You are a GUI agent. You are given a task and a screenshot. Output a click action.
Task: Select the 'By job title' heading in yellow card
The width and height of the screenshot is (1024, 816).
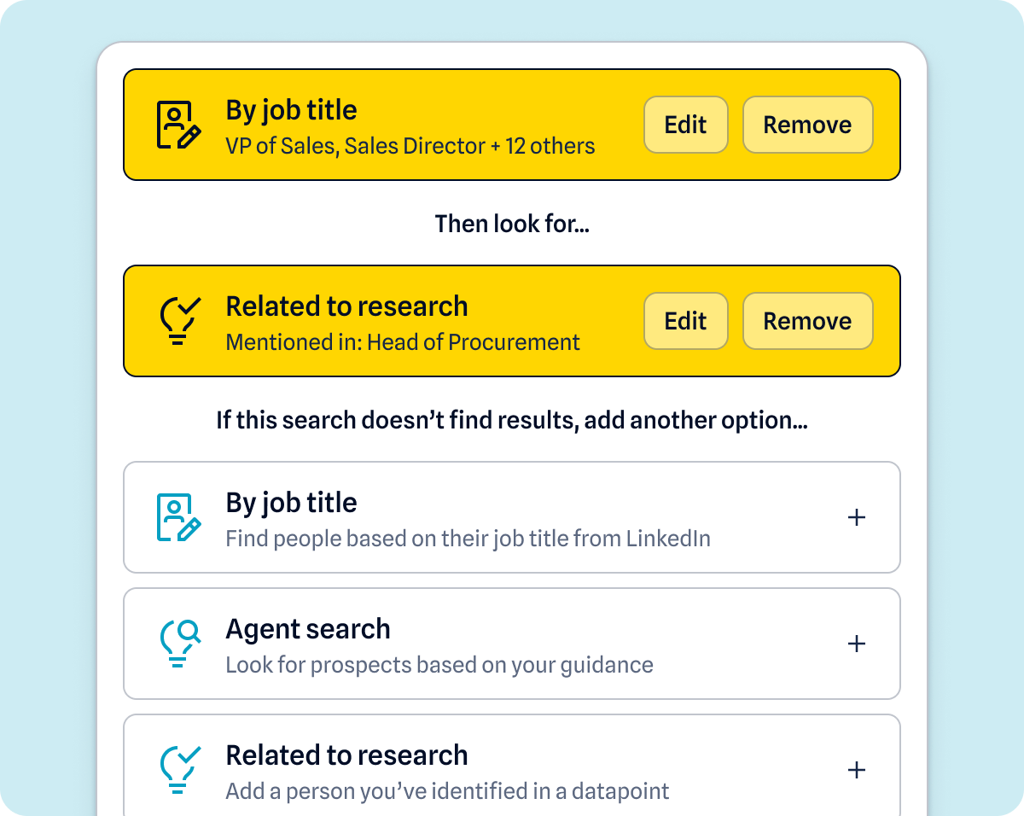(291, 110)
